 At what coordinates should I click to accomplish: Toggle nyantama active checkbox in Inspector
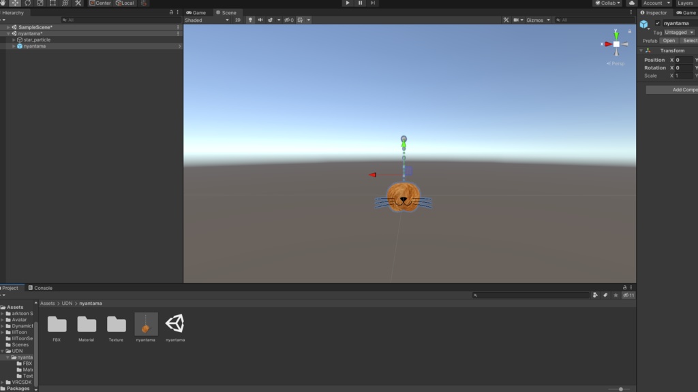coord(658,23)
